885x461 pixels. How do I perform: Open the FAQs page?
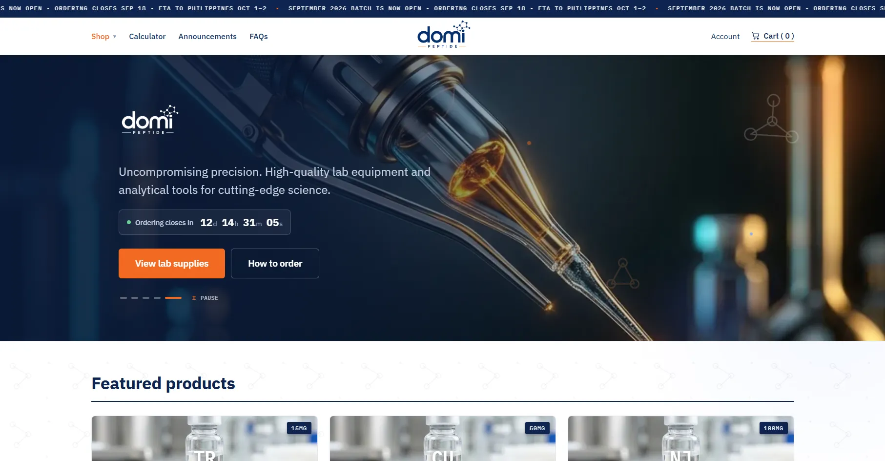pos(259,37)
